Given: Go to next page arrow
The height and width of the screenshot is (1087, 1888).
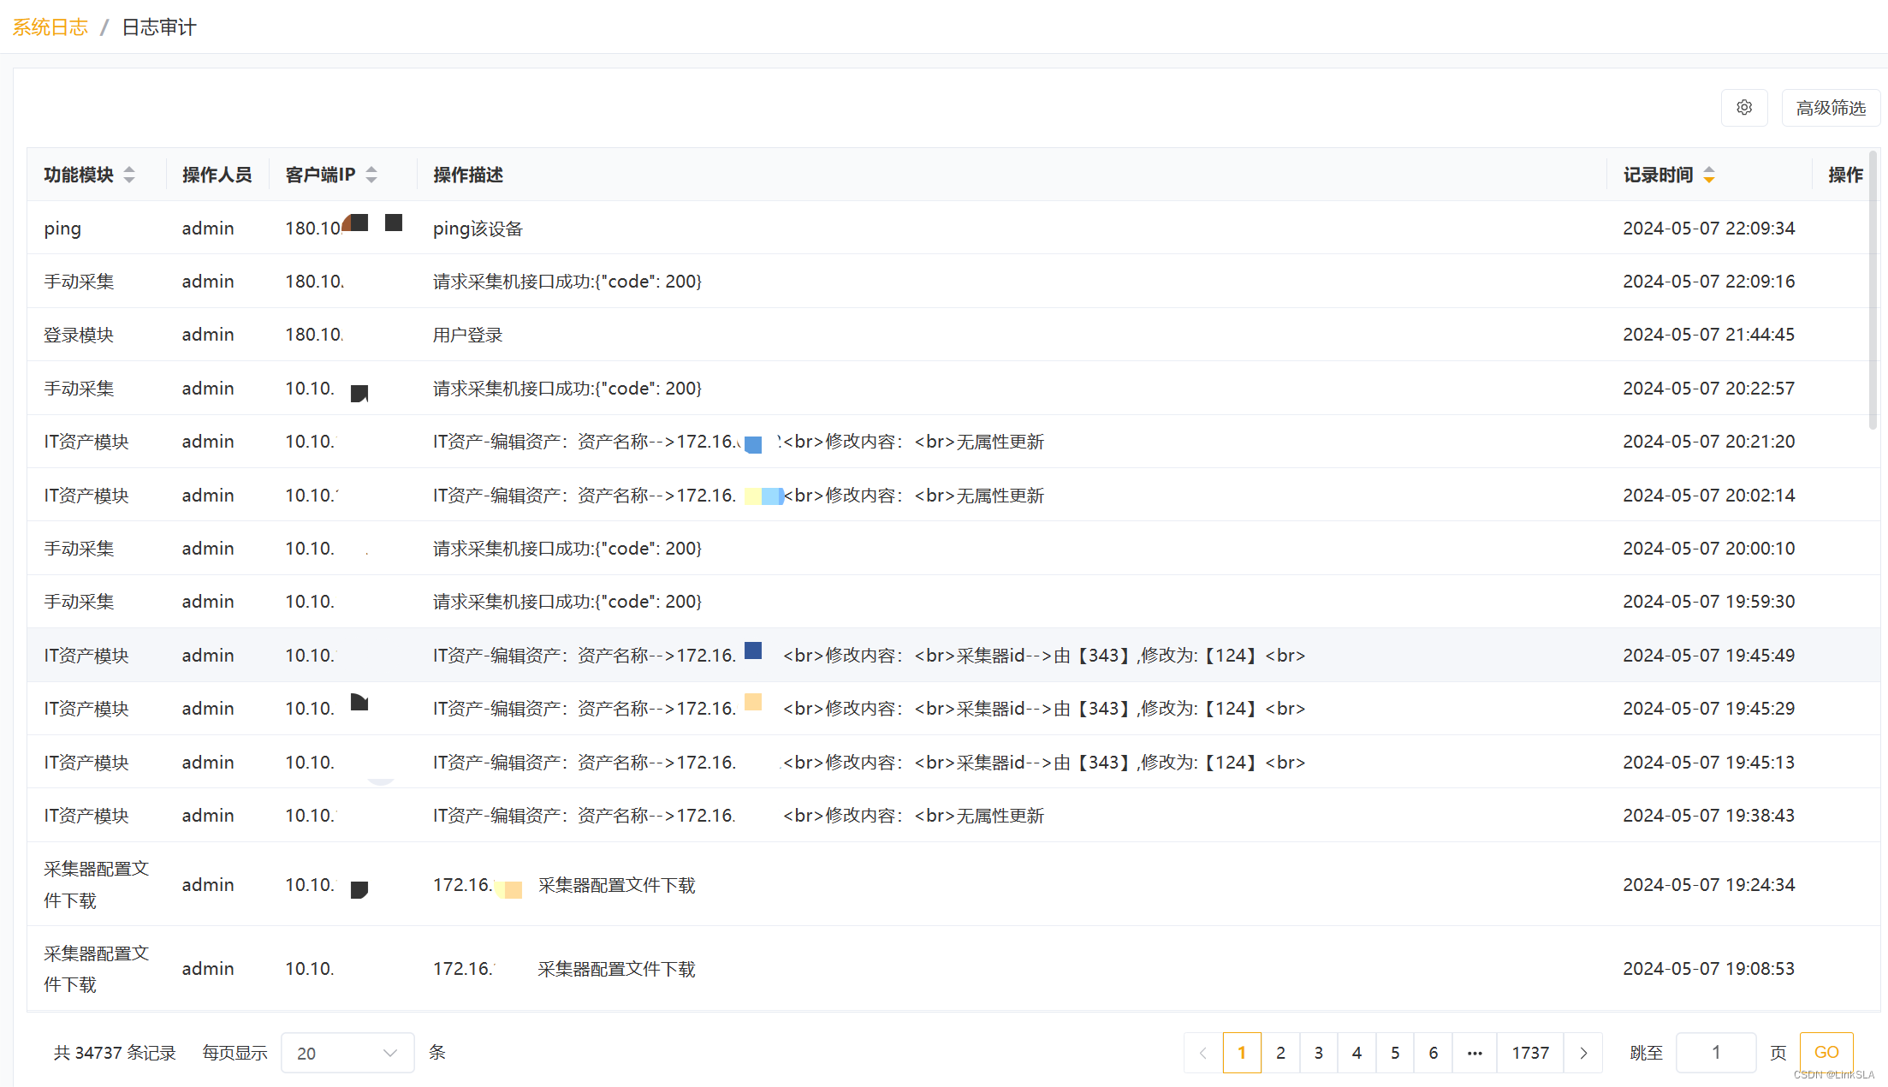Looking at the screenshot, I should (1583, 1053).
